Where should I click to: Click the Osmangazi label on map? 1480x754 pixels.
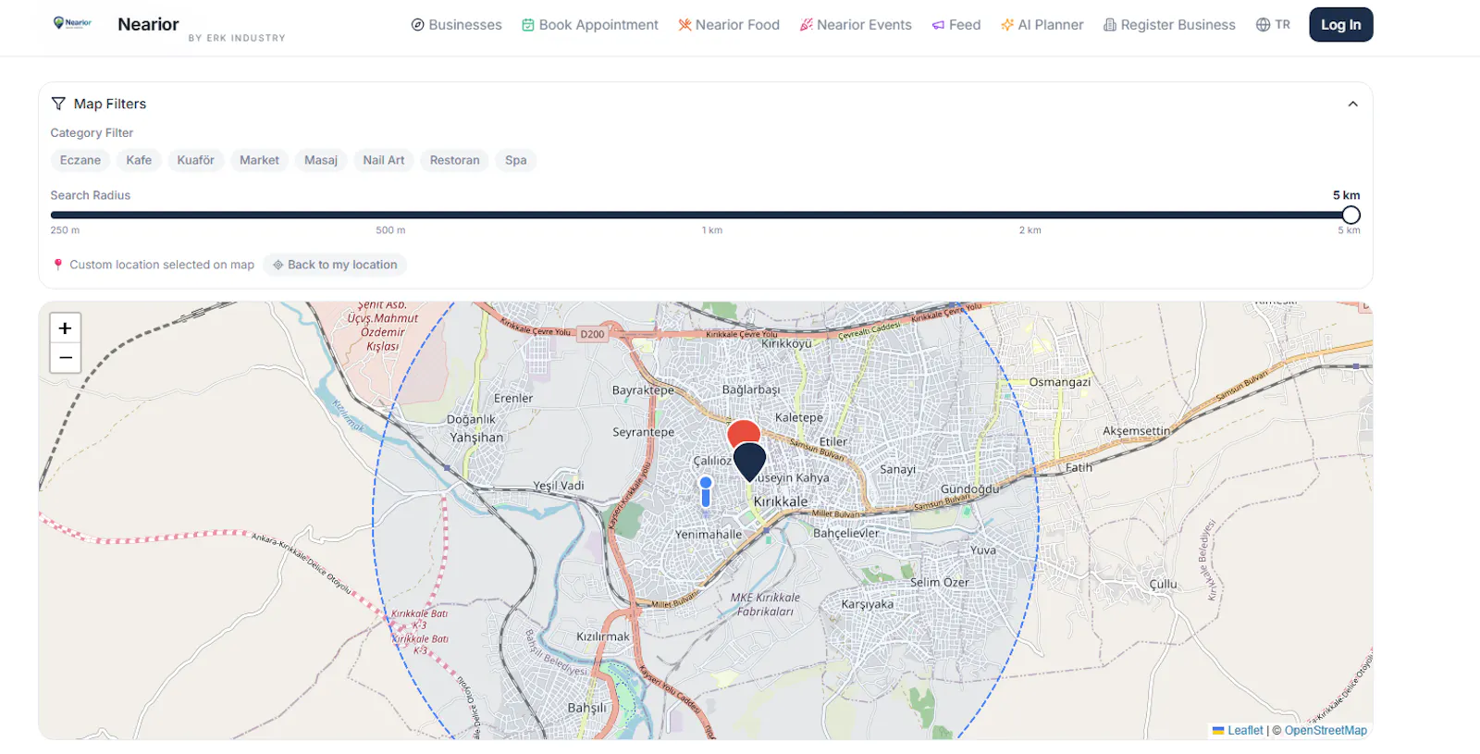[1060, 382]
